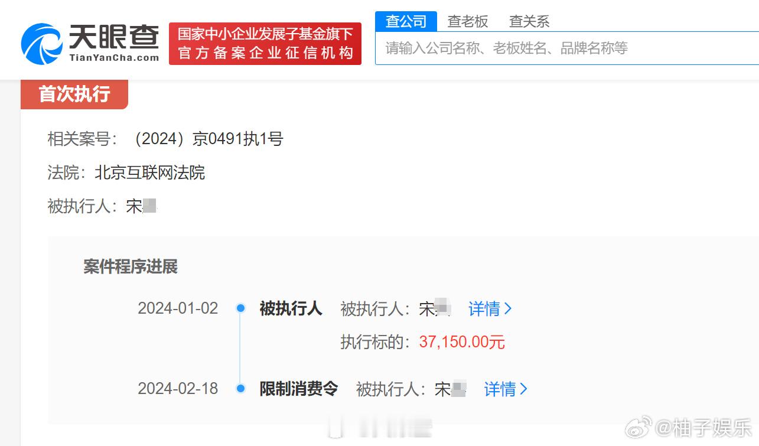Open 详情 link for 限制消费令 entry
Screen dimensions: 759x446
tap(506, 389)
